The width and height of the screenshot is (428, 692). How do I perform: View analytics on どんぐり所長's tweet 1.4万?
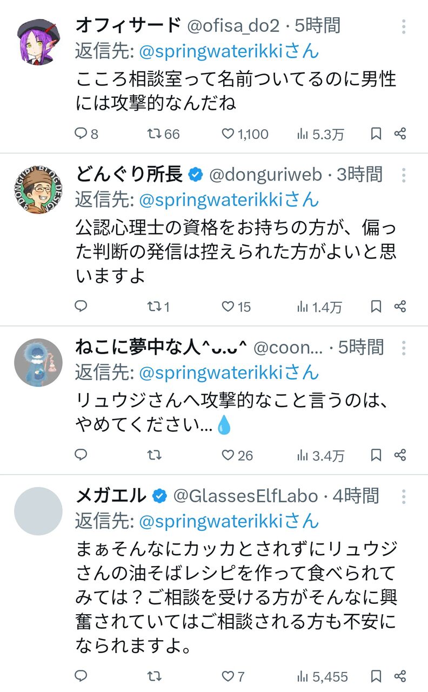click(319, 307)
